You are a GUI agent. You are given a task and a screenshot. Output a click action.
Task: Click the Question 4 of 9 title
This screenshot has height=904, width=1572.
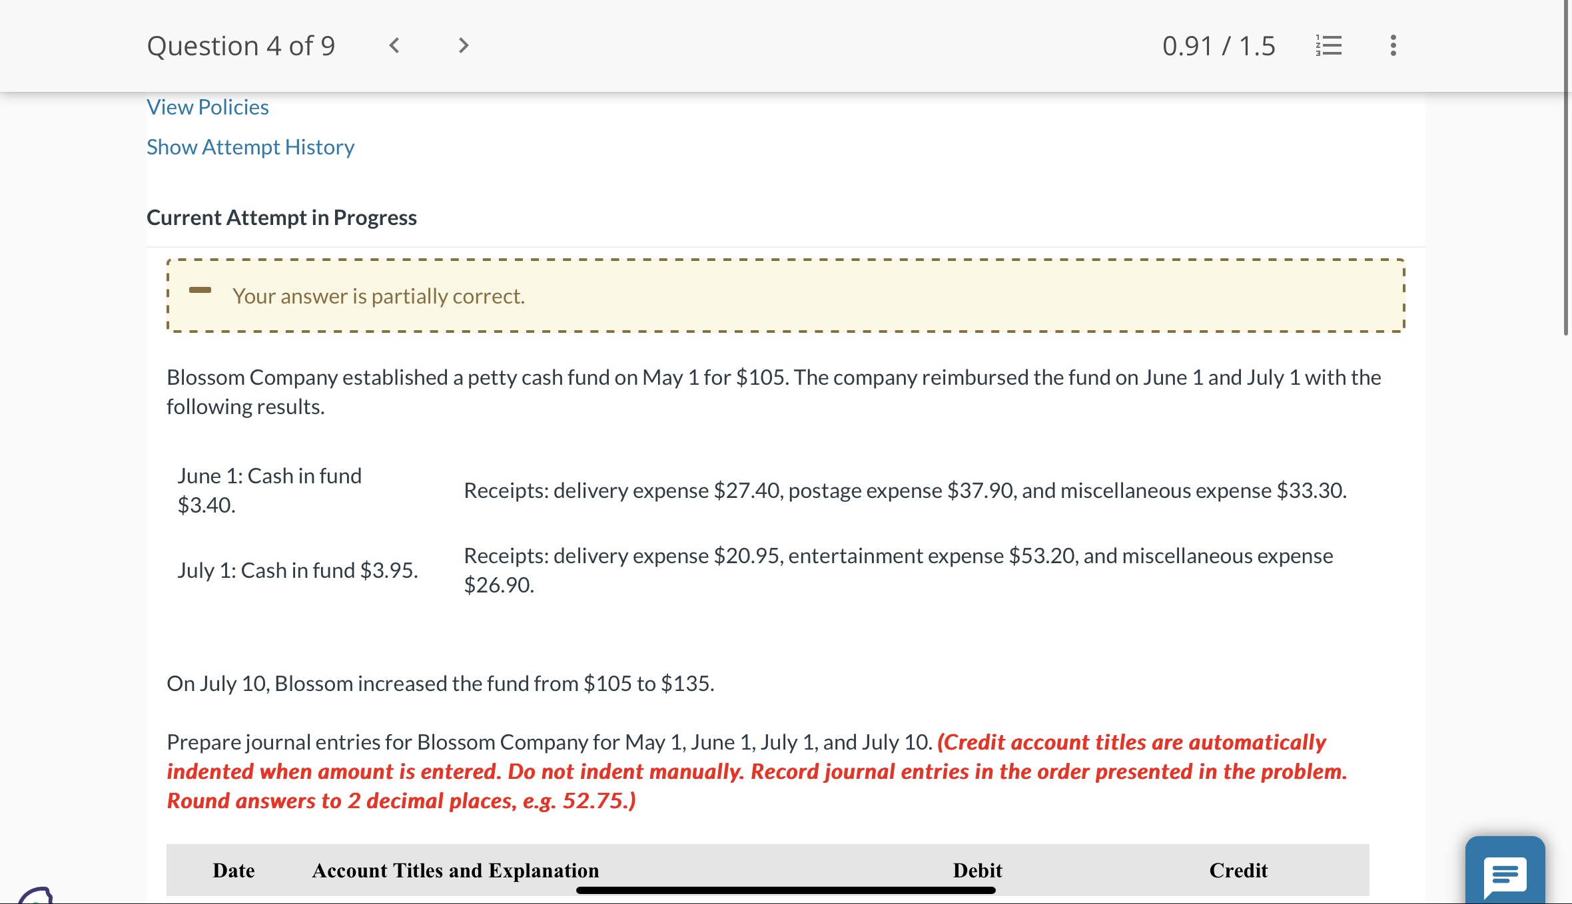[x=241, y=46]
